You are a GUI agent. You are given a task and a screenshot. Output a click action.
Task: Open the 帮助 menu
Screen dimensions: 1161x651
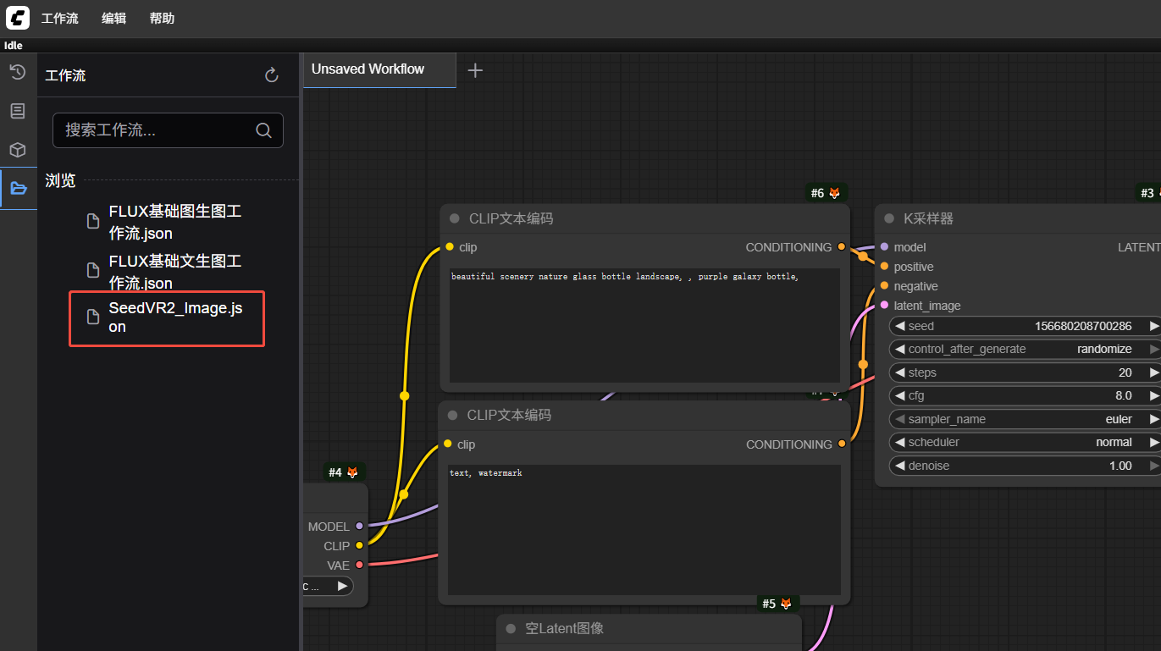point(162,18)
